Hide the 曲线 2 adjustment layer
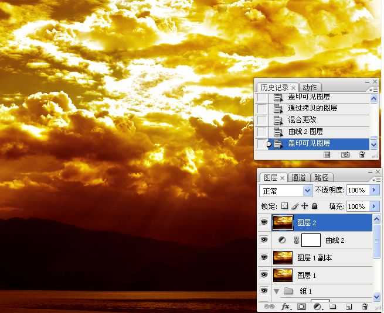 pyautogui.click(x=264, y=240)
